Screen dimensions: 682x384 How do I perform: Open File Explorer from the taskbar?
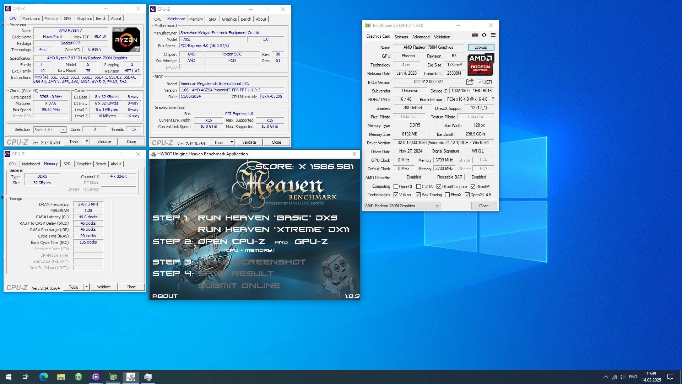point(61,377)
